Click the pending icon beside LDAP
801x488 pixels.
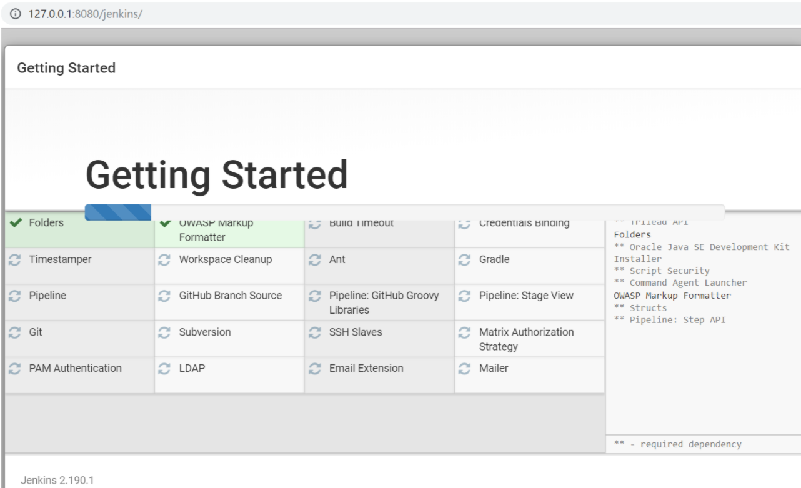164,369
